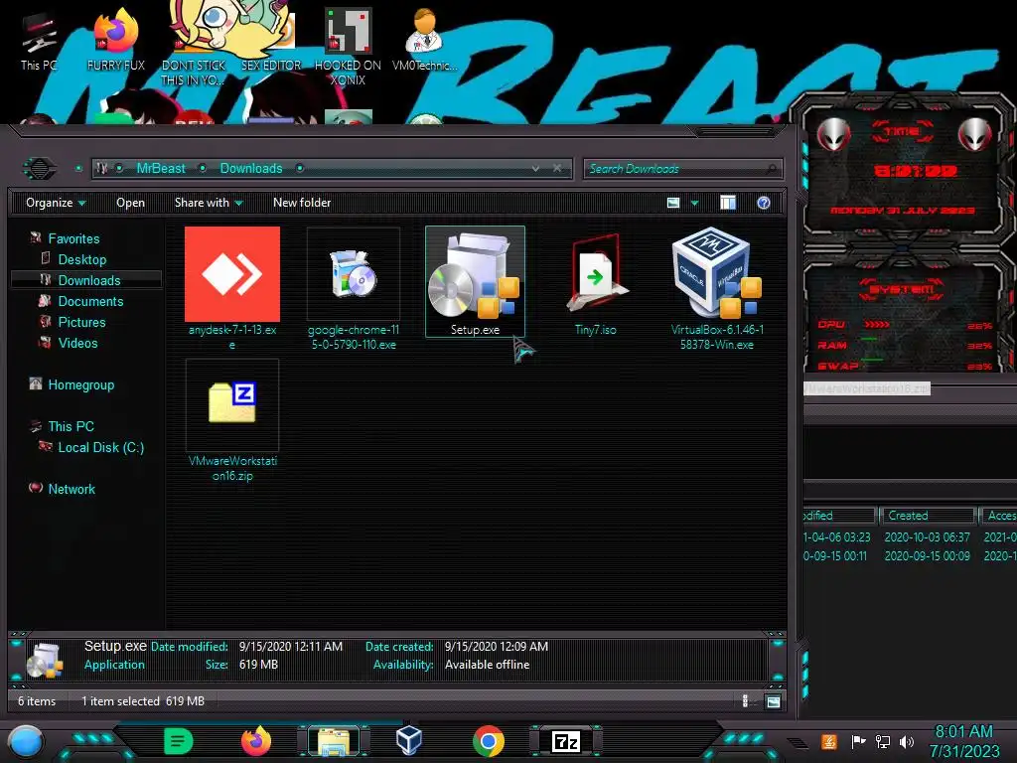Launch Firefox from the taskbar
This screenshot has height=763, width=1017.
pyautogui.click(x=256, y=741)
